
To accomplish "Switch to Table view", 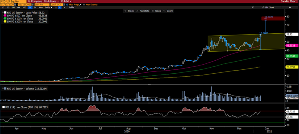I will [x=72, y=8].
